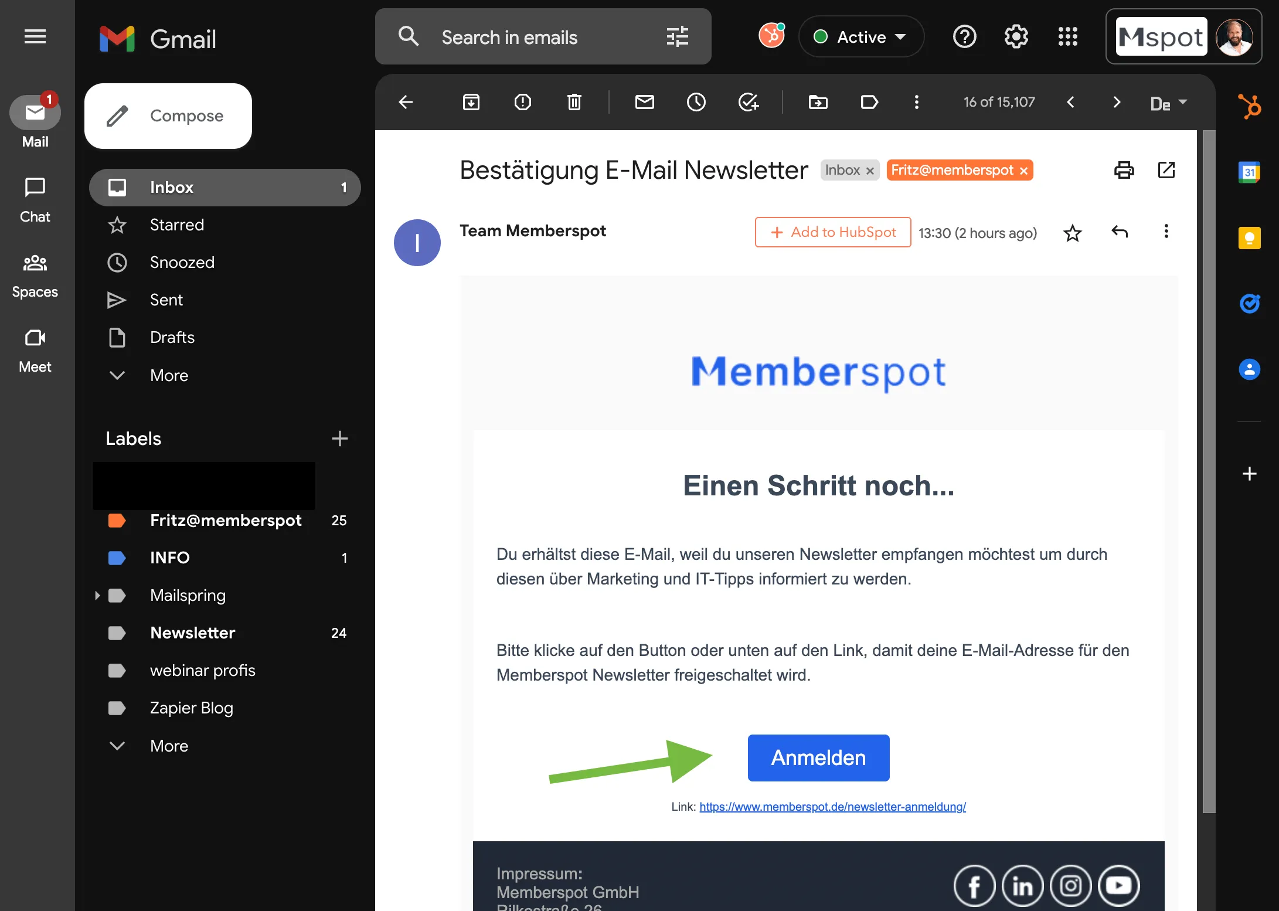
Task: Expand the Mailspring label tree
Action: [97, 596]
